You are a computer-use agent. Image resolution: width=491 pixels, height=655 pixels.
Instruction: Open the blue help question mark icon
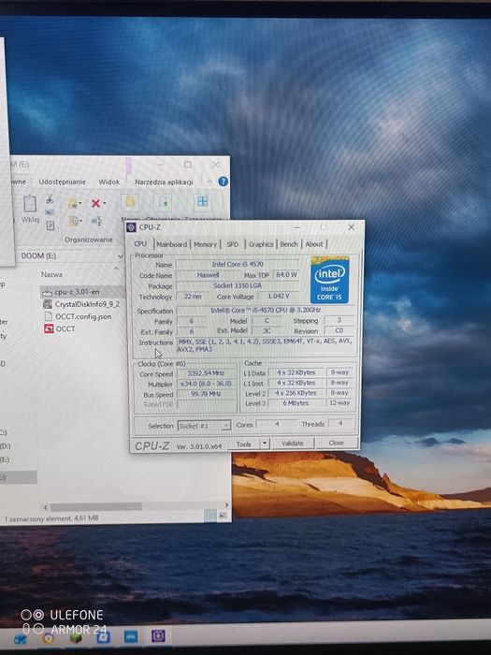point(224,182)
